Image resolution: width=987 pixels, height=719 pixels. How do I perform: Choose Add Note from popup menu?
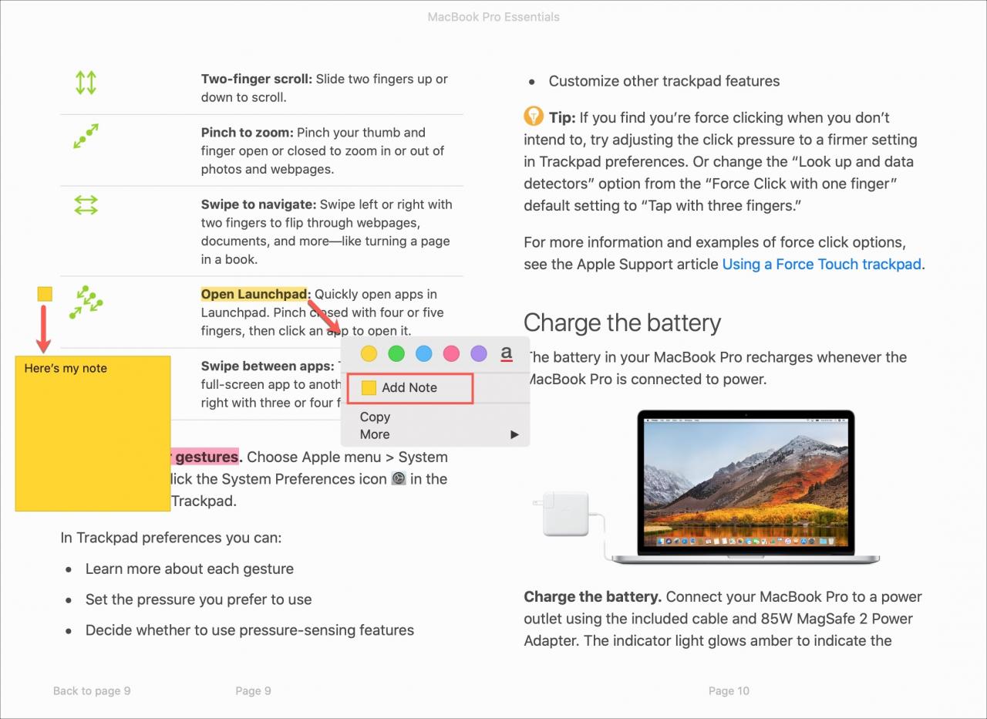coord(409,388)
